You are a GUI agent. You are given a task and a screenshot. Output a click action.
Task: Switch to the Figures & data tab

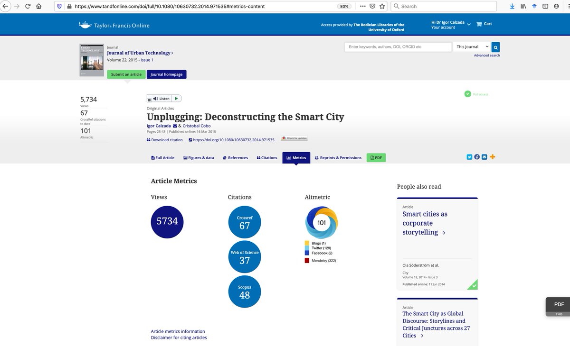click(199, 158)
